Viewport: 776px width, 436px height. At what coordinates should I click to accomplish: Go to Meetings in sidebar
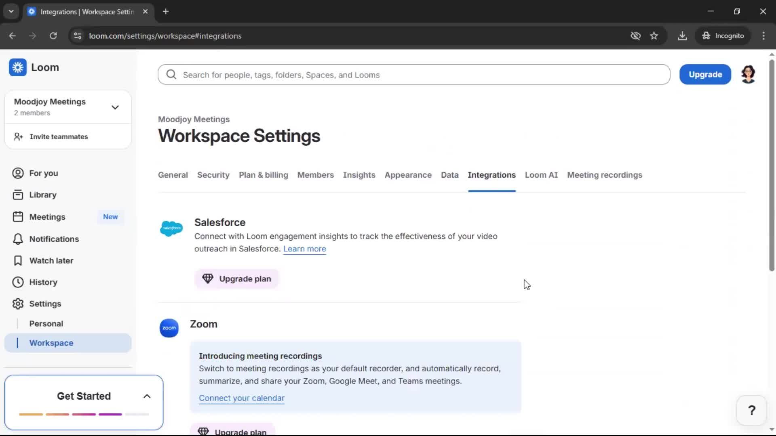click(47, 217)
